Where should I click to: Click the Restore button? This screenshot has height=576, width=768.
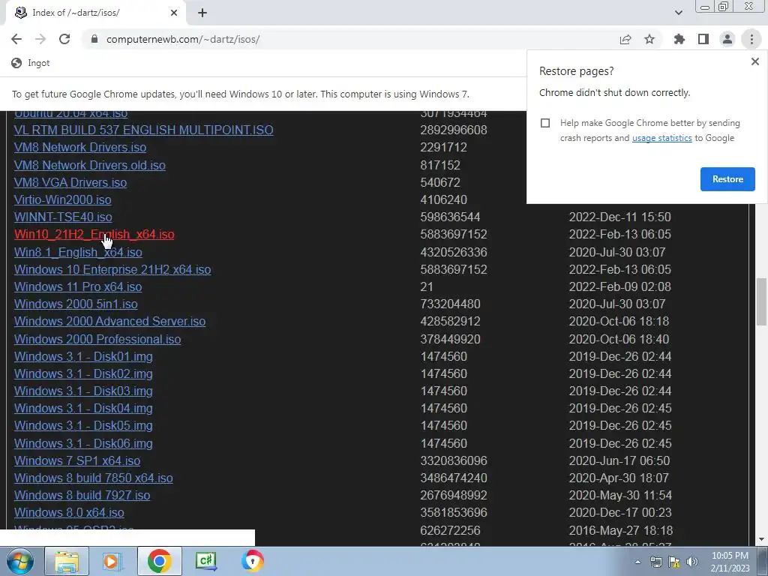[727, 179]
